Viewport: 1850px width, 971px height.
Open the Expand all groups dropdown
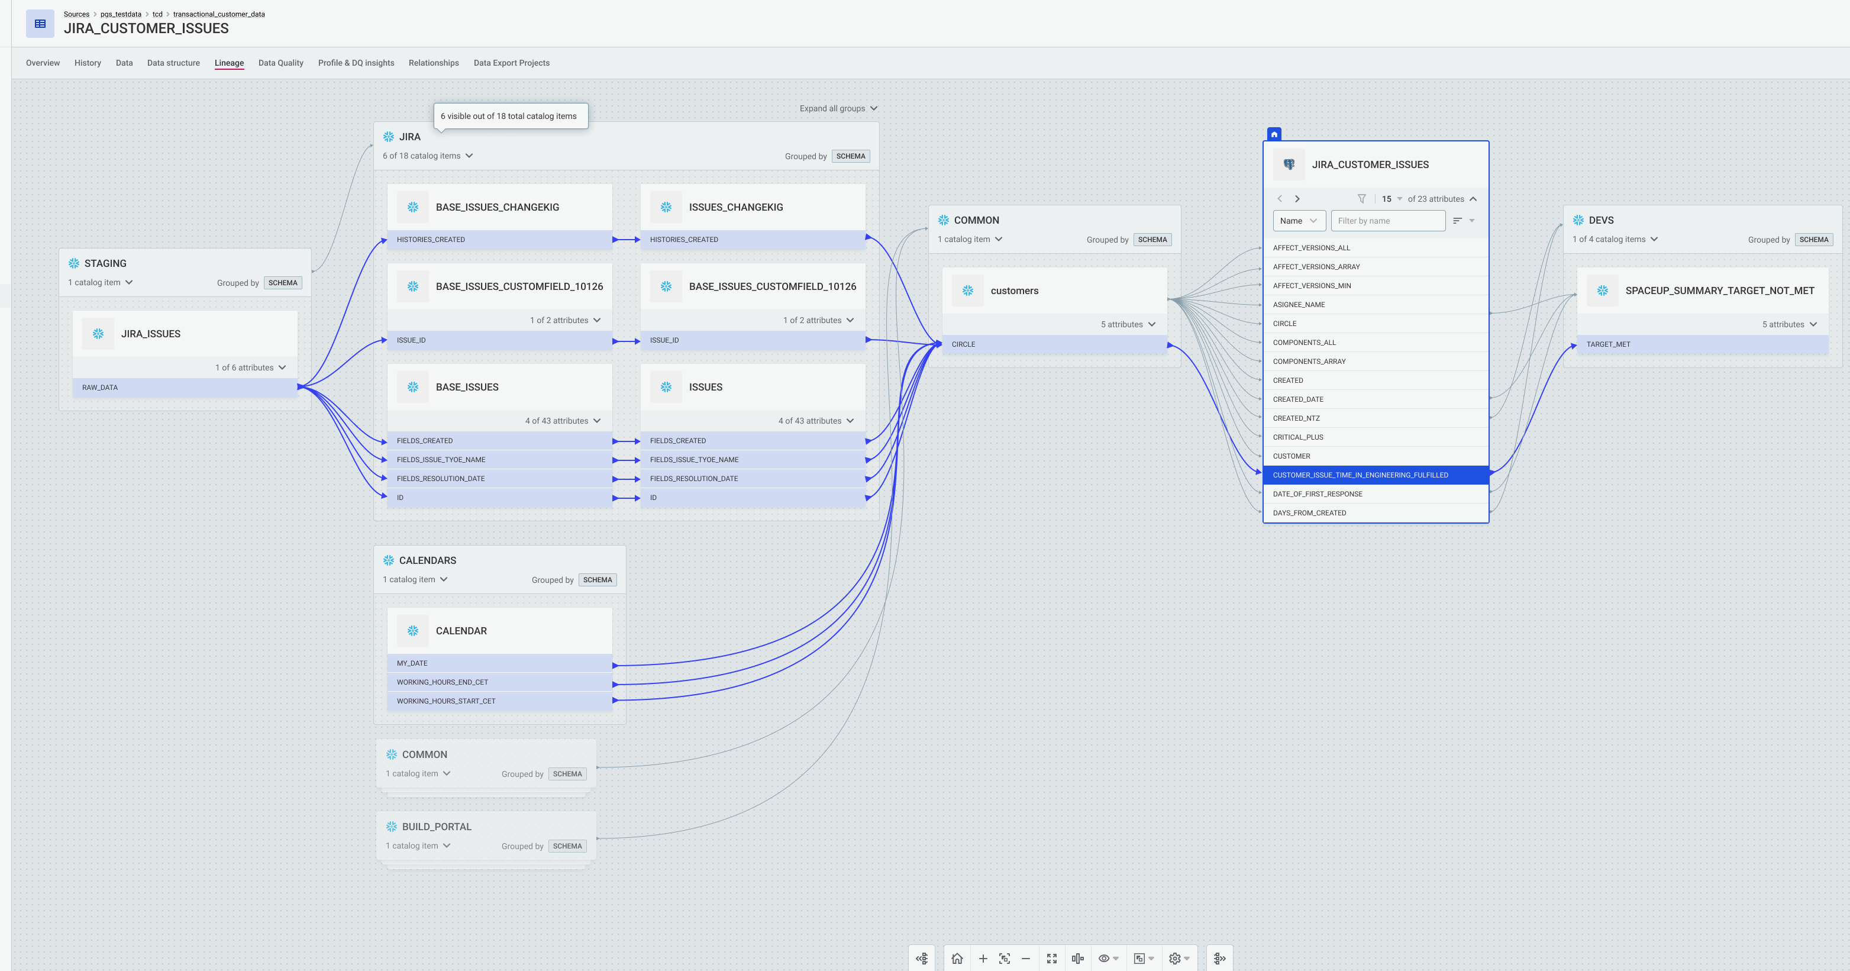pyautogui.click(x=838, y=108)
